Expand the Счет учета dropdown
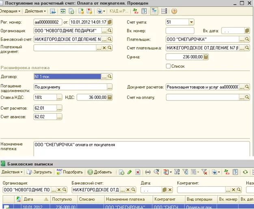 [x=191, y=22]
